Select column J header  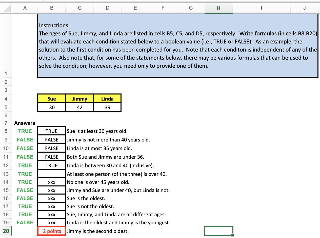(x=304, y=8)
